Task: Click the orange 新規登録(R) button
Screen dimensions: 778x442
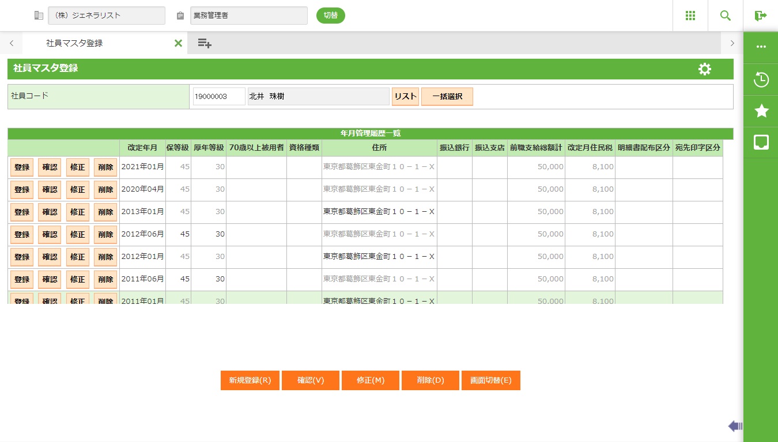Action: tap(250, 380)
